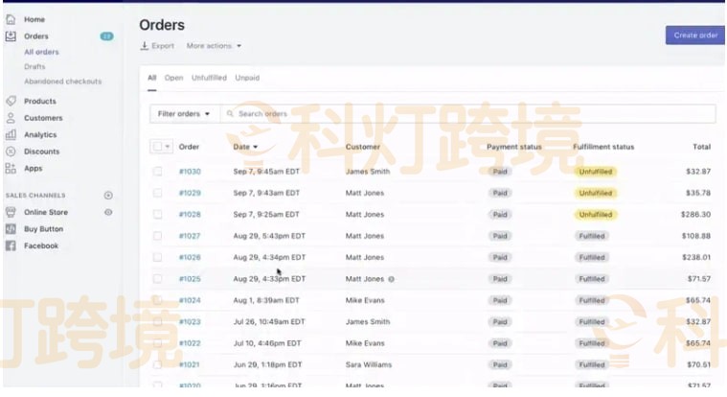The width and height of the screenshot is (727, 397).
Task: Open order #1029 link
Action: tap(190, 193)
